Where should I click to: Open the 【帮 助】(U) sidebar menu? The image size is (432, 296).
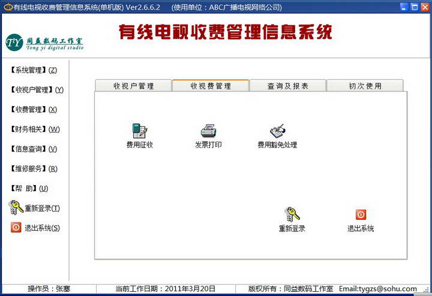tap(29, 188)
